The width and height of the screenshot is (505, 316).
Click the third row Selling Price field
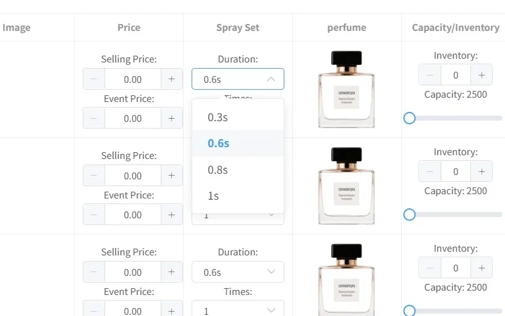tap(133, 272)
